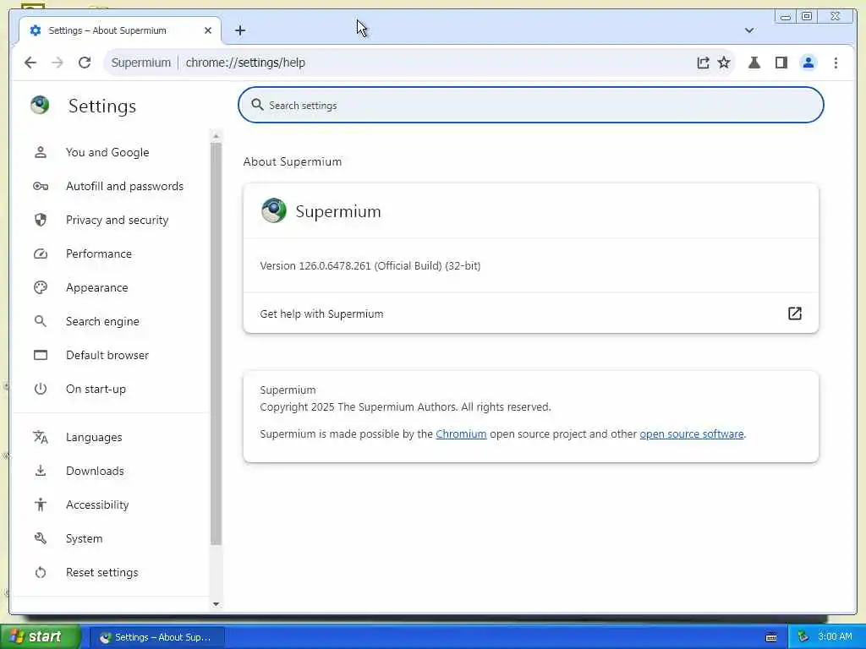The height and width of the screenshot is (649, 866).
Task: Click the Supermium site chip in address bar
Action: click(141, 63)
